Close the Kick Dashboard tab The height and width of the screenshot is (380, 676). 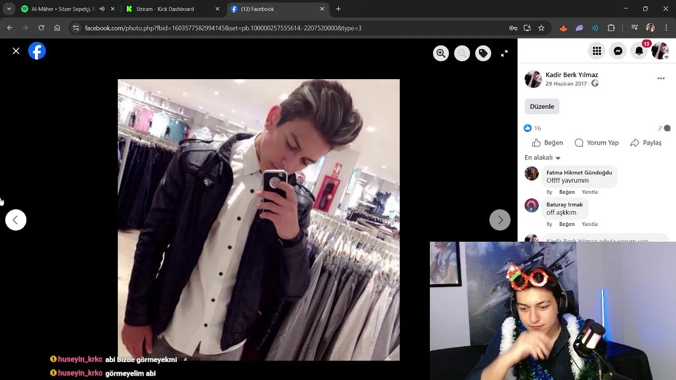point(217,9)
